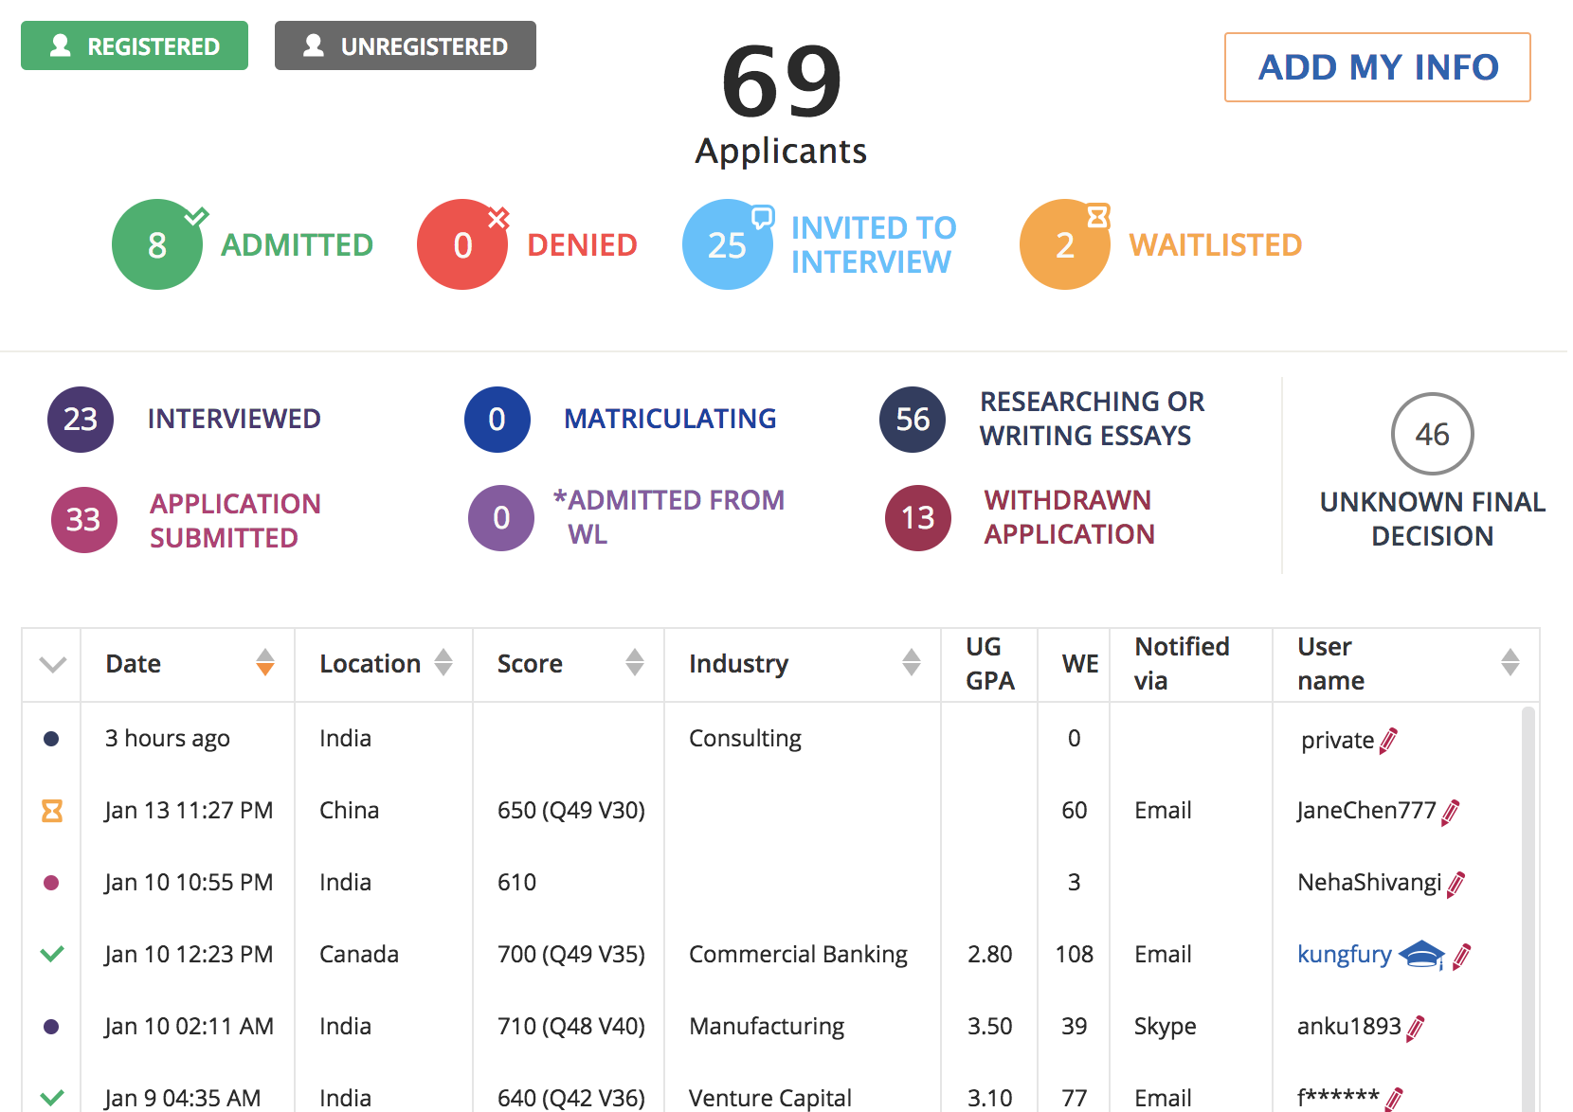Toggle the Registered applicants filter
The height and width of the screenshot is (1112, 1573).
click(x=135, y=45)
